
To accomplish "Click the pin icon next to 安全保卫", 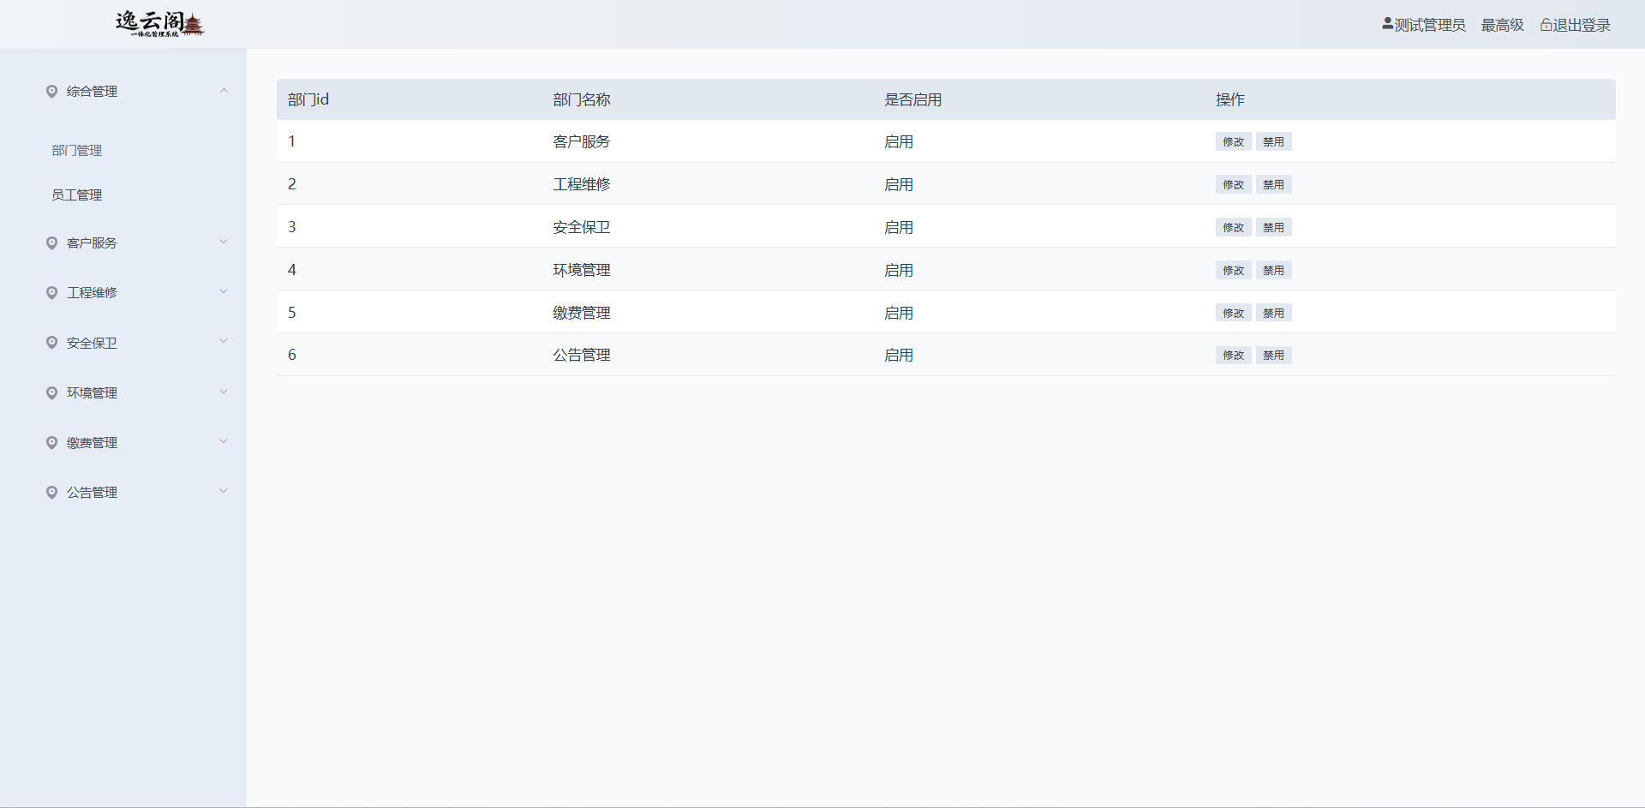I will (51, 343).
